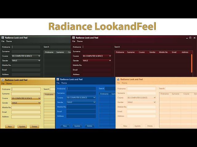The width and height of the screenshot is (197, 147).
Task: Click Update button in peach window
Action: (x=138, y=126)
